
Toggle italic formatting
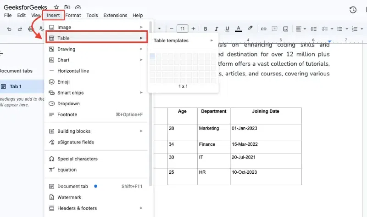(216, 29)
